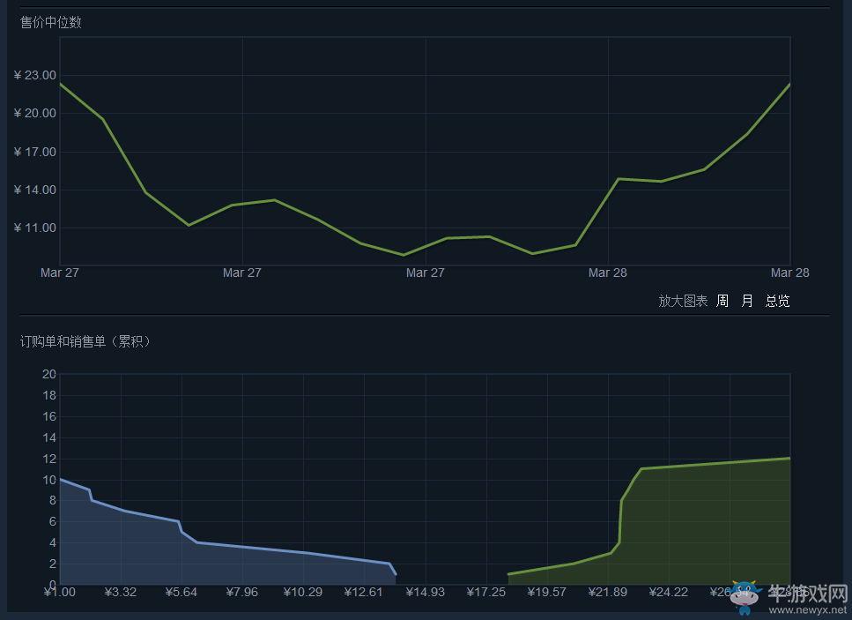Click the ¥ 17.00 y-axis label
This screenshot has width=852, height=620.
[35, 152]
